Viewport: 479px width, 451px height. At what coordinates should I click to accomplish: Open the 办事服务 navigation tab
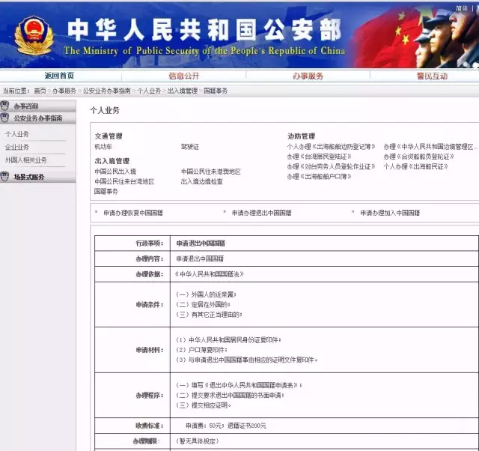click(308, 76)
